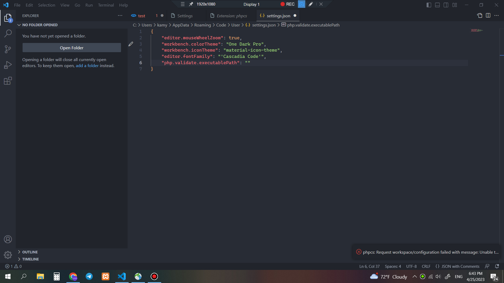Switch to the Settings tab
The width and height of the screenshot is (504, 283).
(x=185, y=16)
